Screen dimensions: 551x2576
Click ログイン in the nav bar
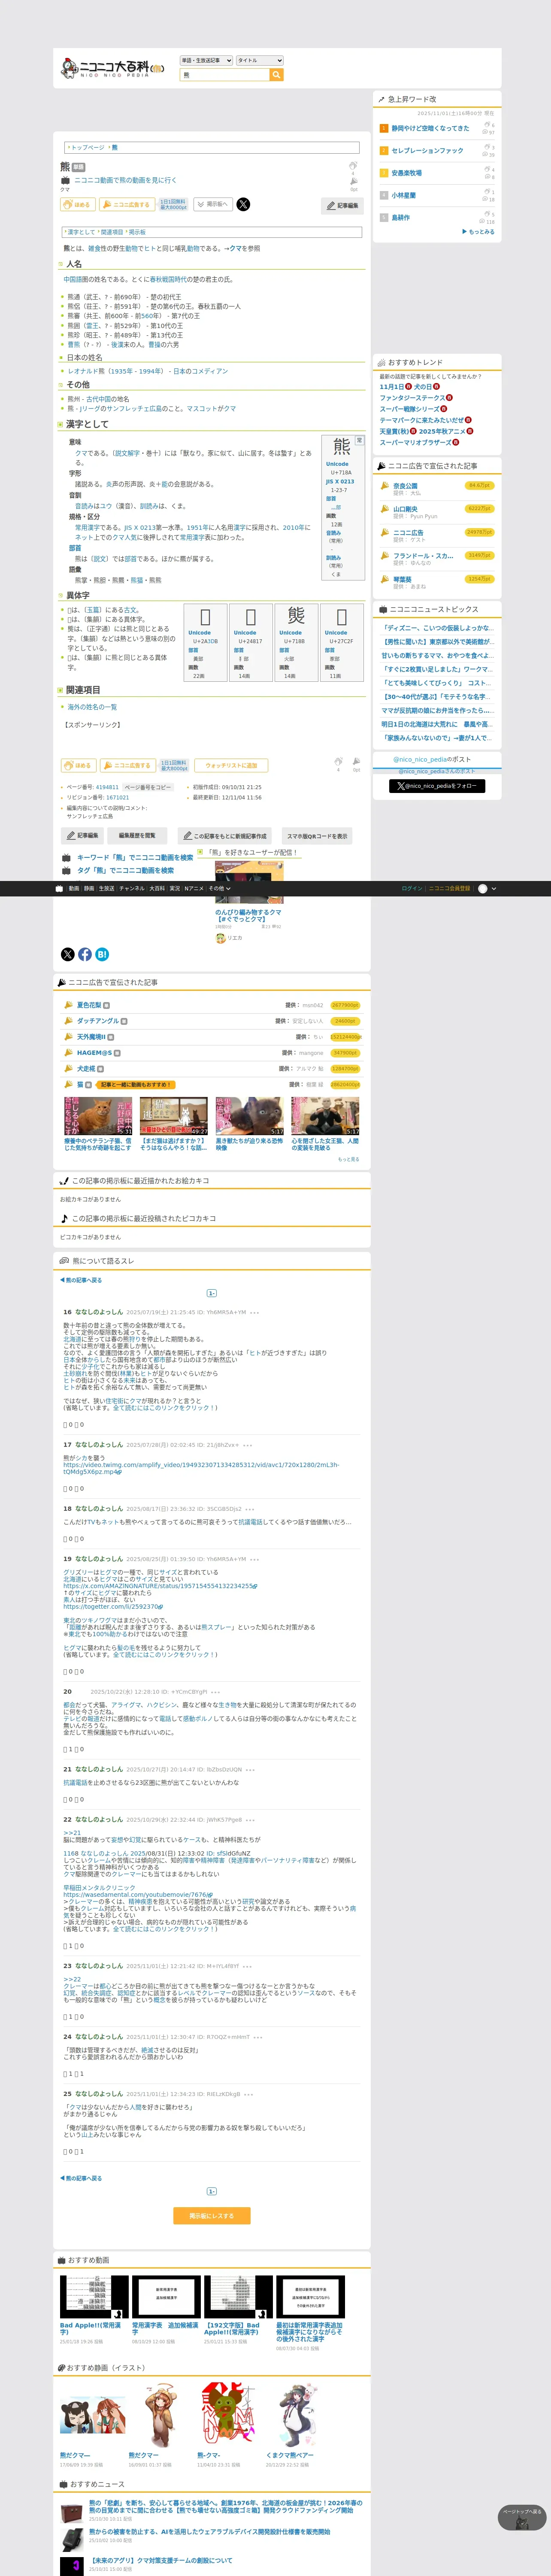point(411,888)
